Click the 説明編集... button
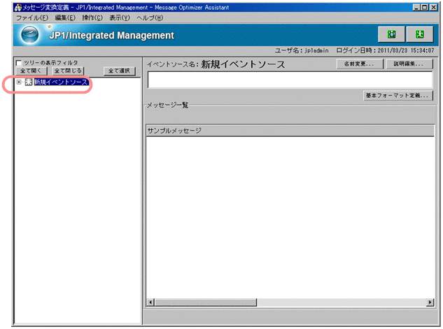This screenshot has height=329, width=443. click(x=409, y=64)
